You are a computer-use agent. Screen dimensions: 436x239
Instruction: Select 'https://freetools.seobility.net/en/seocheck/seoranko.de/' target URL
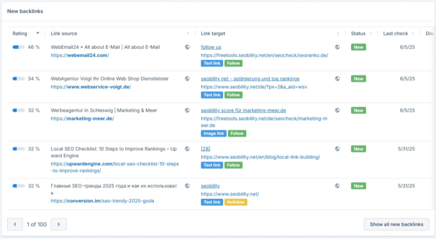pyautogui.click(x=265, y=55)
